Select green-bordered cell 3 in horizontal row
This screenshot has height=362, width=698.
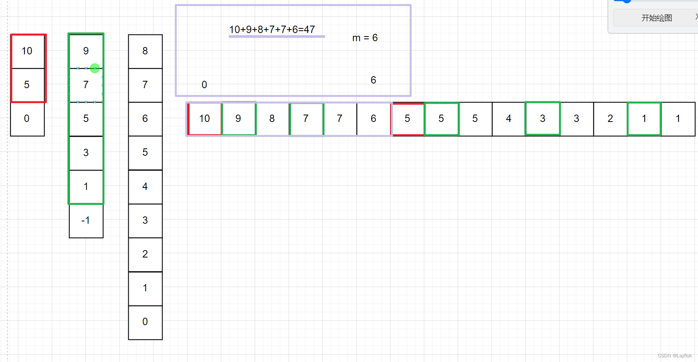(x=543, y=119)
